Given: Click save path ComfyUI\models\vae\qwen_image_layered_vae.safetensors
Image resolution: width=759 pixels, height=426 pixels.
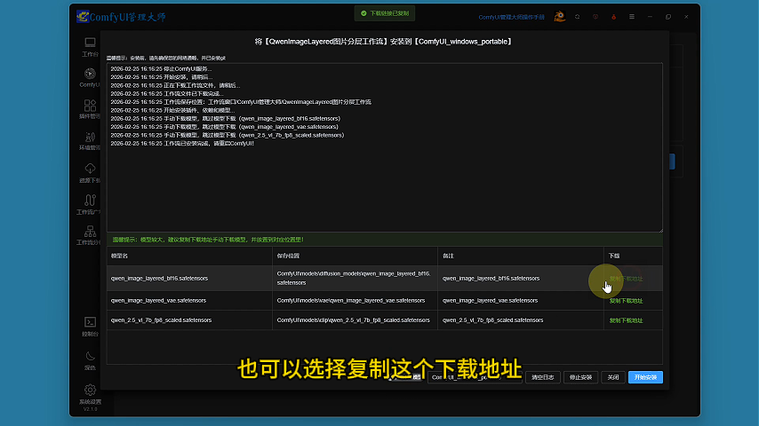Looking at the screenshot, I should pos(351,301).
